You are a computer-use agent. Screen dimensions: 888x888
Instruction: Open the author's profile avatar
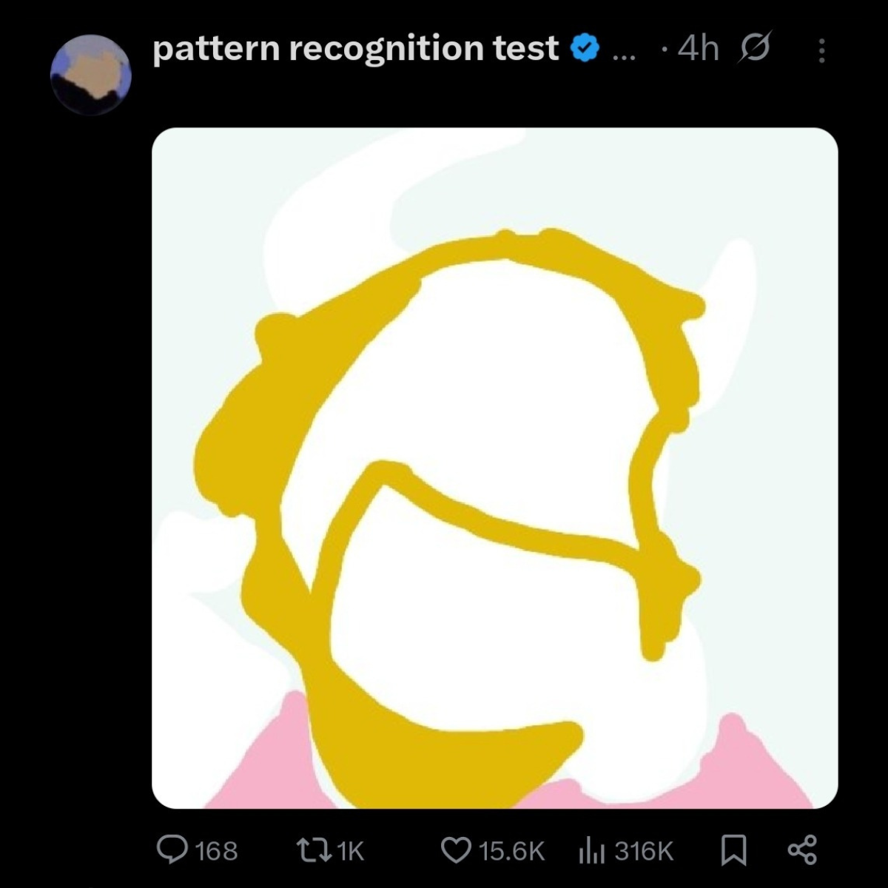coord(91,74)
